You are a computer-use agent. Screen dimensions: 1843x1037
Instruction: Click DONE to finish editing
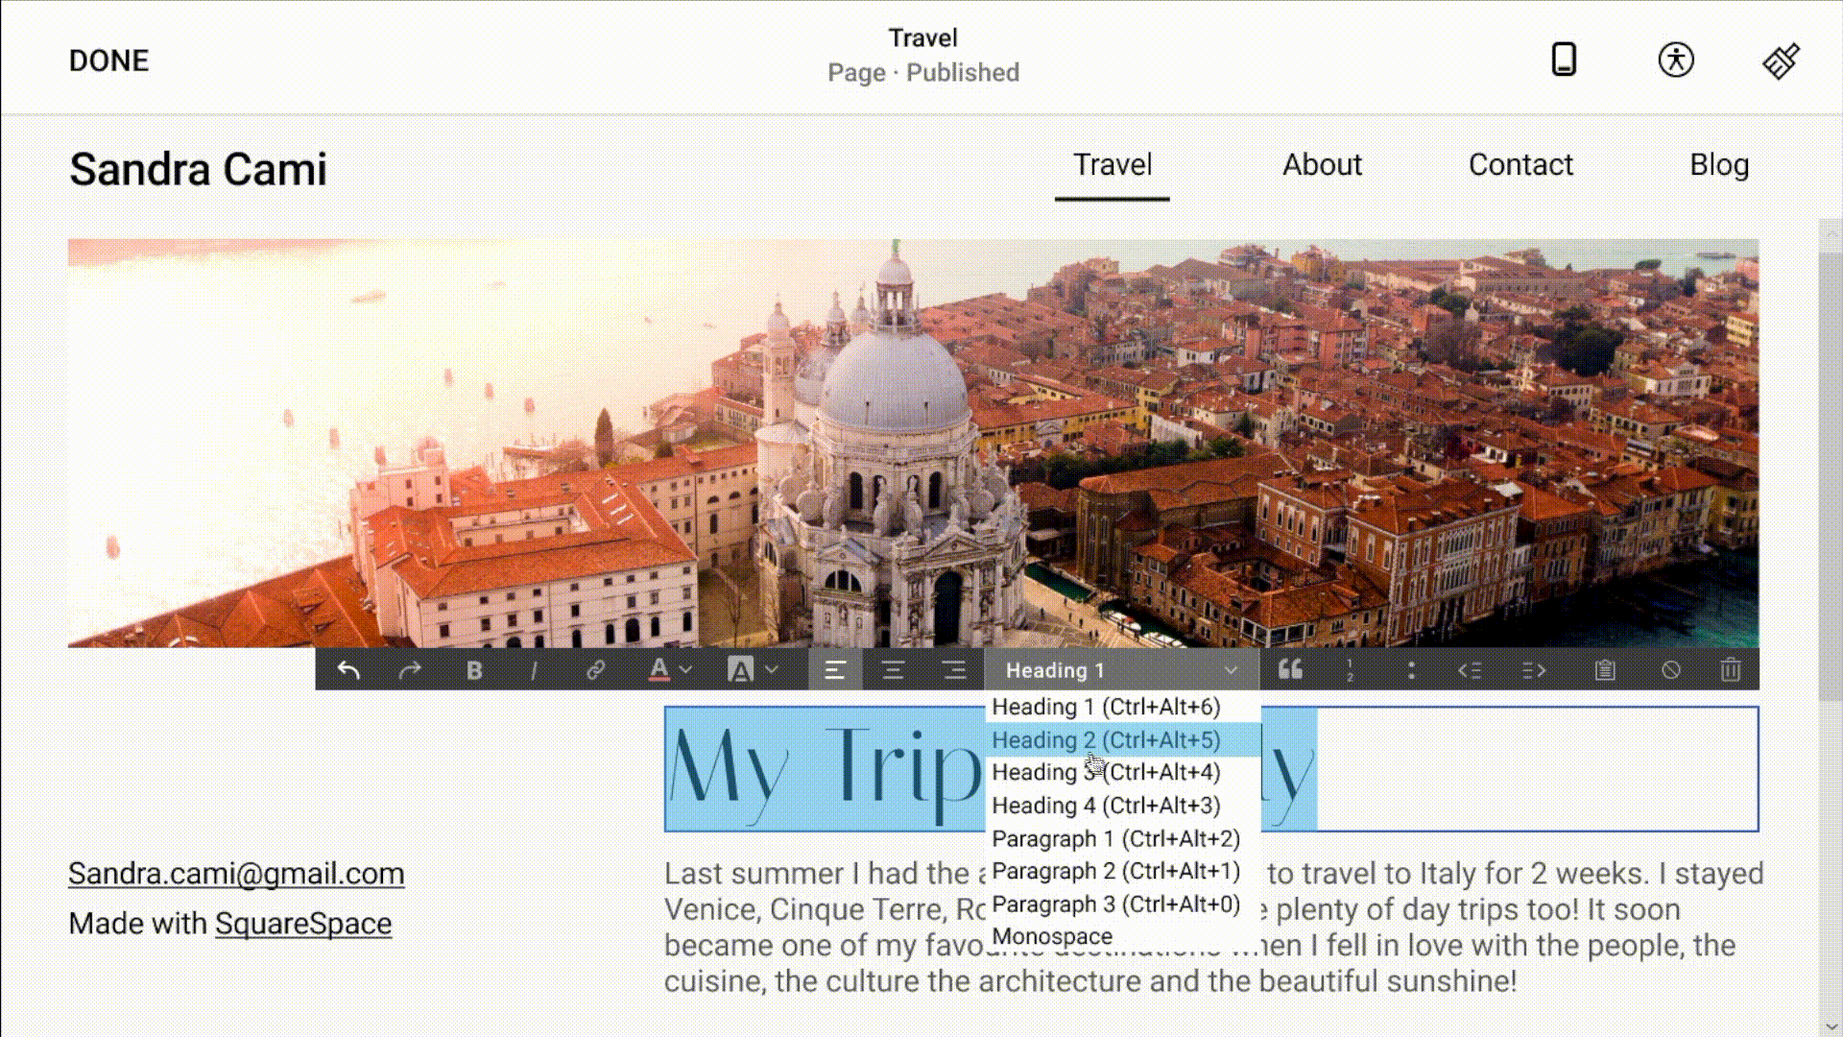click(108, 60)
